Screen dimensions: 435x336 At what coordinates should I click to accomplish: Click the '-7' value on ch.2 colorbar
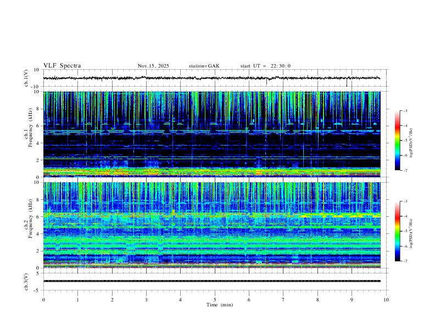[405, 261]
